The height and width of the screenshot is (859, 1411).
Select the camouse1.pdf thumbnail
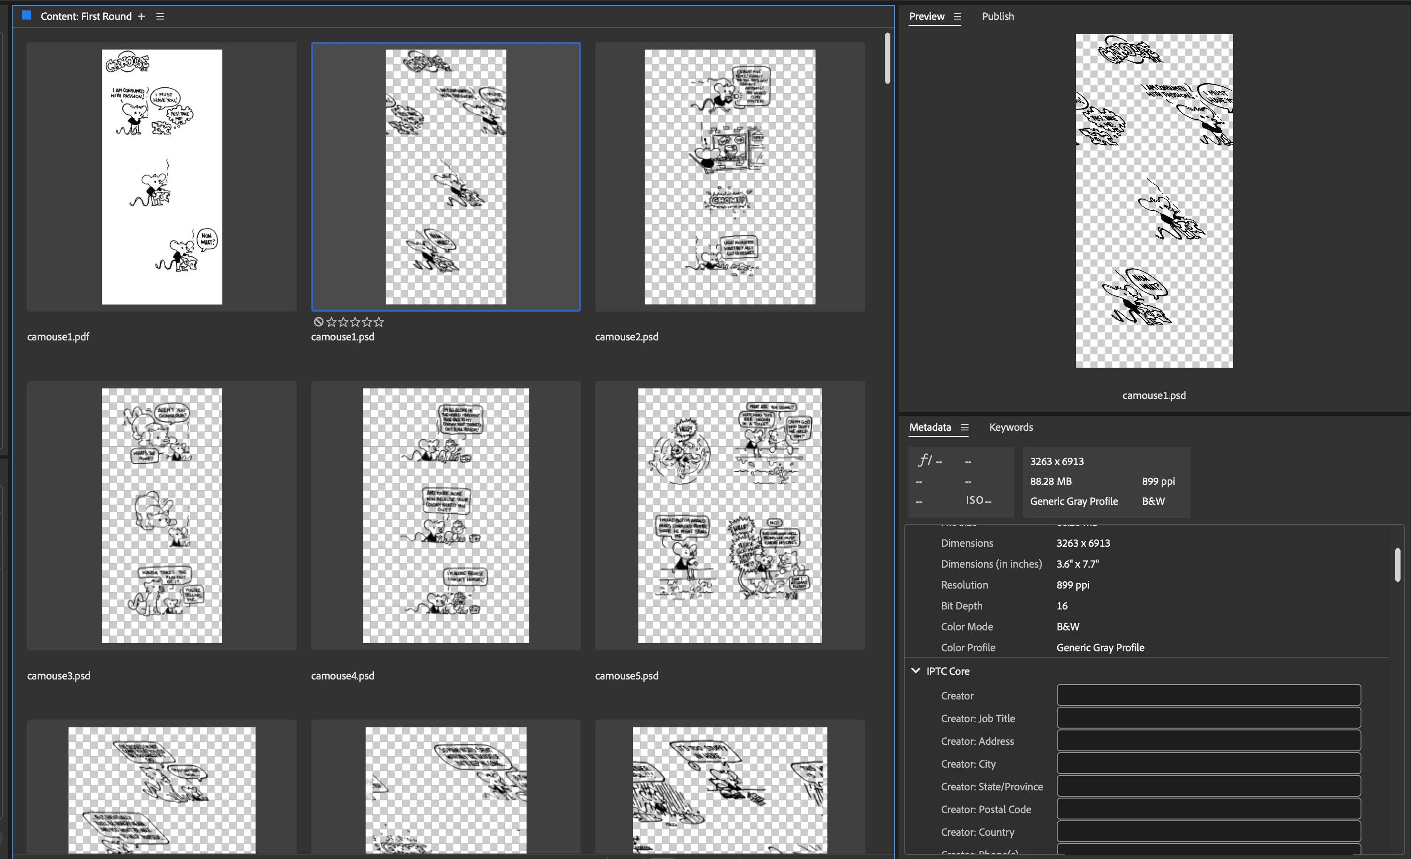pyautogui.click(x=162, y=177)
